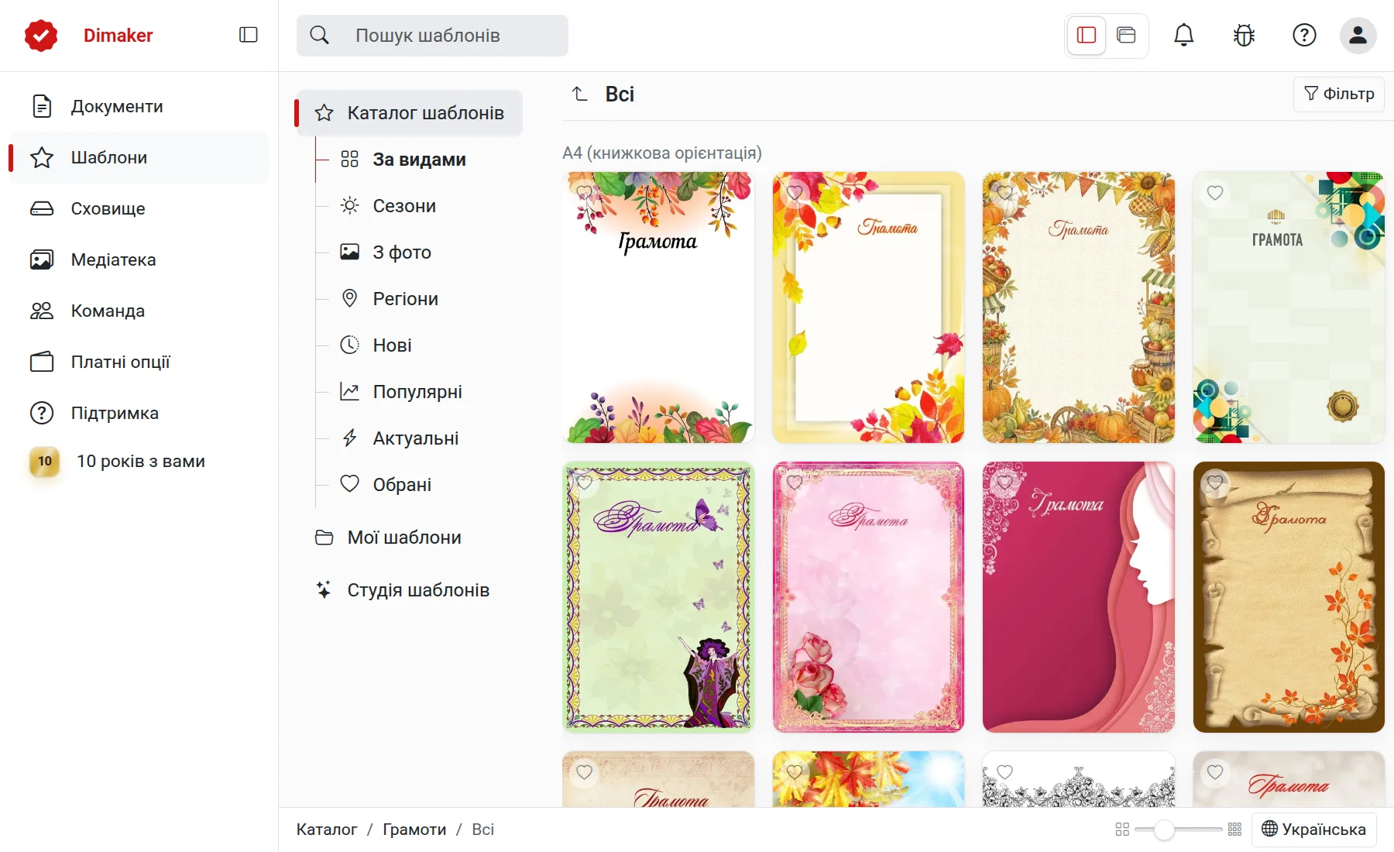Click the Грамоти breadcrumb link

pos(414,830)
